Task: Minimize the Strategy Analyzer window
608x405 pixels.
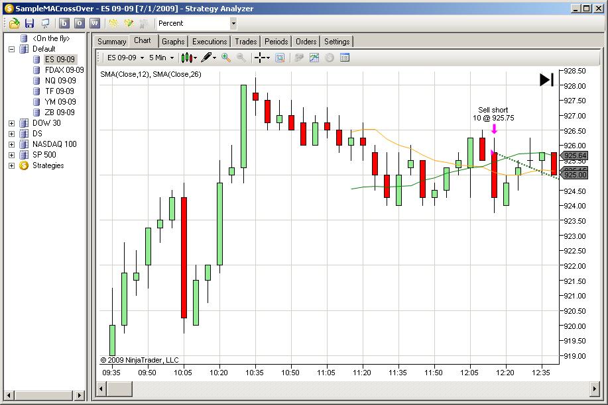Action: tap(577, 9)
